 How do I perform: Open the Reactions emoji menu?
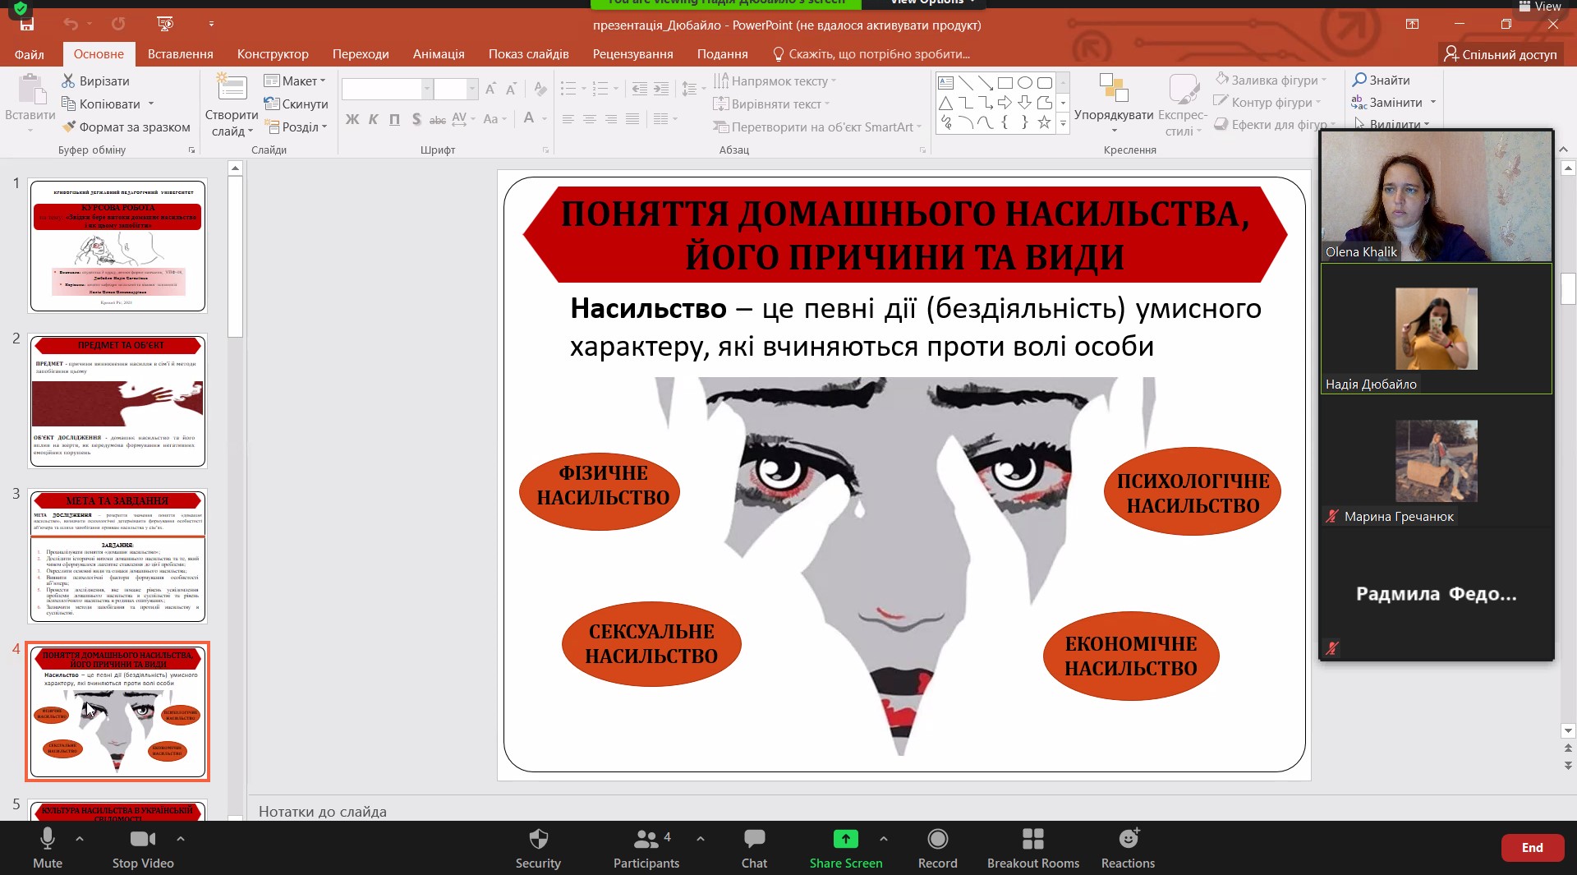pos(1128,848)
